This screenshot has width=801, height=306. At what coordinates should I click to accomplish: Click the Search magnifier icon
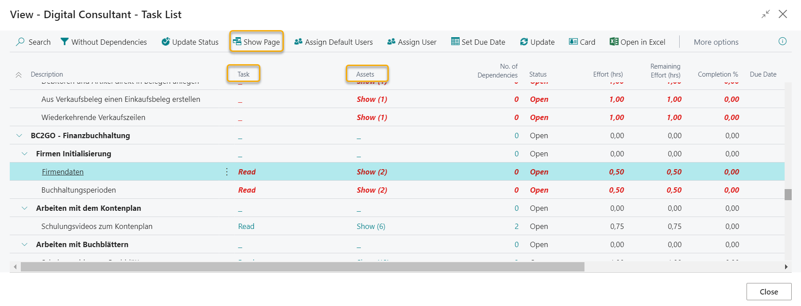coord(20,42)
